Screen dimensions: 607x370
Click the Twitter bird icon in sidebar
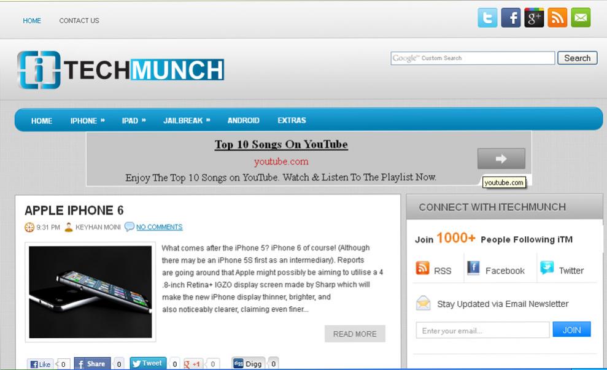[547, 268]
